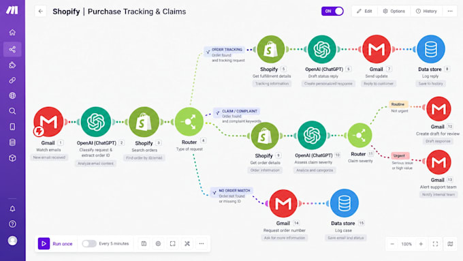This screenshot has width=463, height=261.
Task: Select Data store module 15 Log case
Action: [x=345, y=203]
